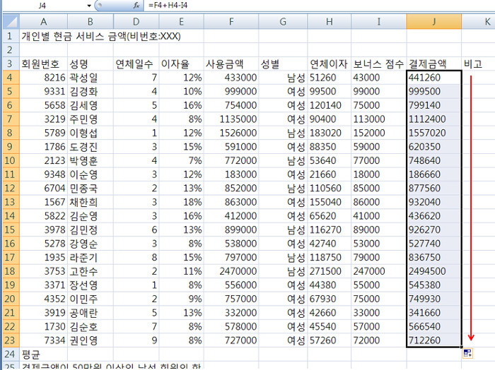This screenshot has height=370, width=495.
Task: Click late interest 118750
Action: click(x=330, y=258)
